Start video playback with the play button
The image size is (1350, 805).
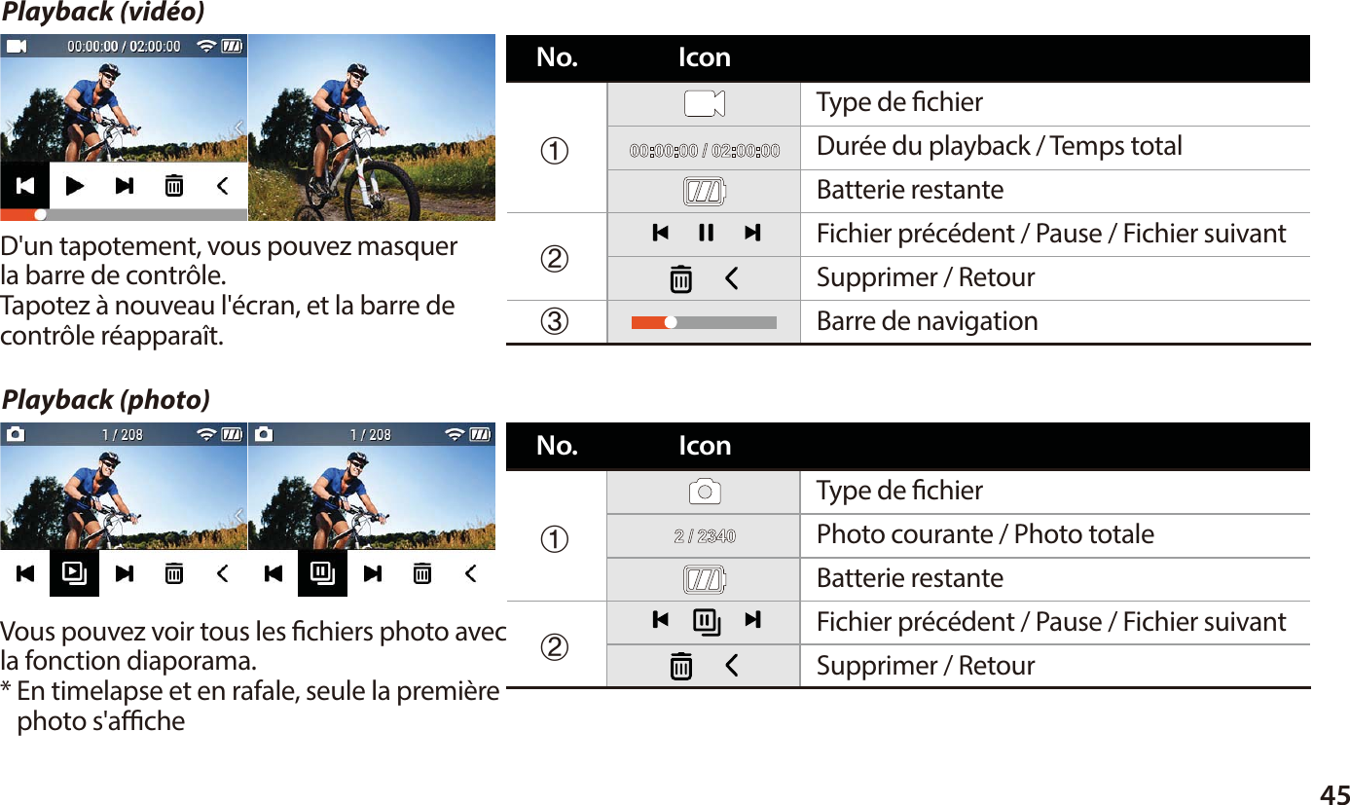[x=75, y=185]
